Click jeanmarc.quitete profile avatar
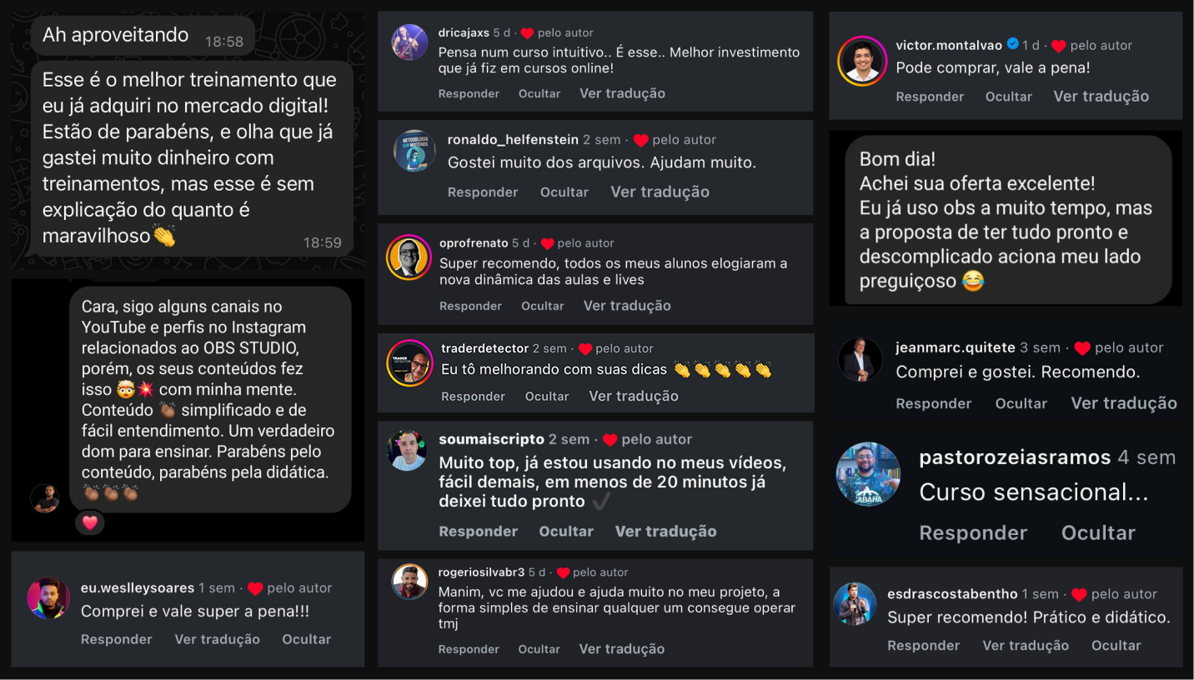 [860, 360]
